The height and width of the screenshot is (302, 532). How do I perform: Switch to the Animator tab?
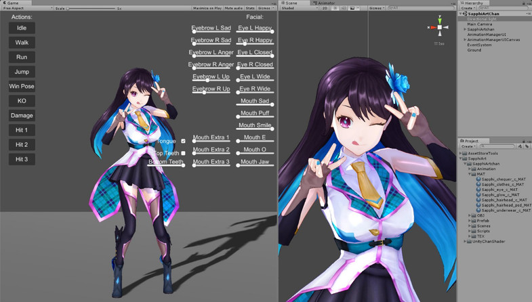pos(324,3)
